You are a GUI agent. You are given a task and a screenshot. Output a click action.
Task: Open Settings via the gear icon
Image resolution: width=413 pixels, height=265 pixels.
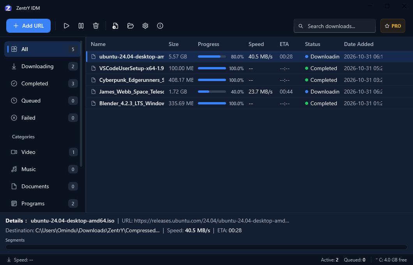pyautogui.click(x=145, y=26)
